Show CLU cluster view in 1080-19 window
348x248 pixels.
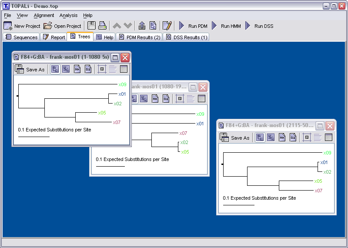coord(166,99)
